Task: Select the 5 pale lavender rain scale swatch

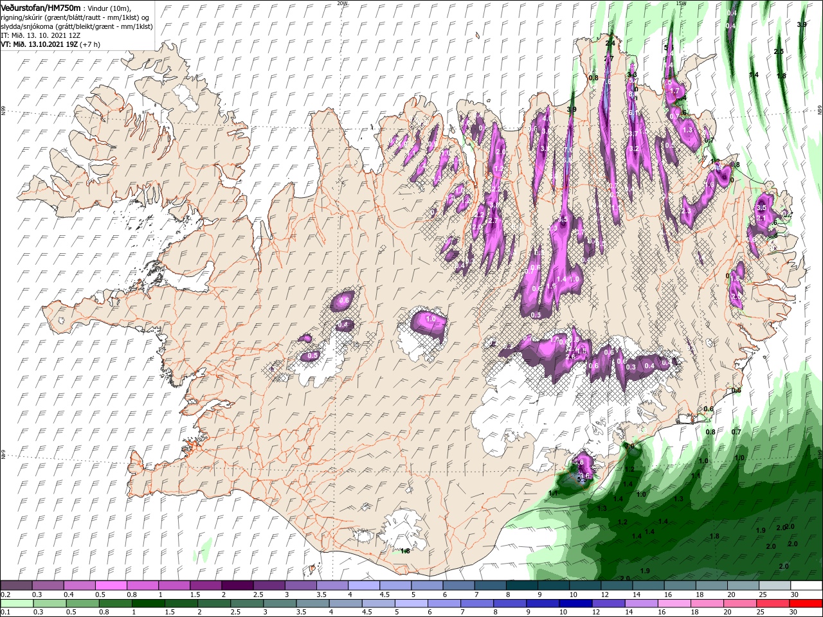Action: 411,604
